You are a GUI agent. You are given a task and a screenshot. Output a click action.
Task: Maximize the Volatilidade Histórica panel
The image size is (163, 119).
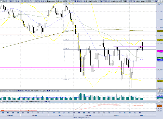click(159, 101)
